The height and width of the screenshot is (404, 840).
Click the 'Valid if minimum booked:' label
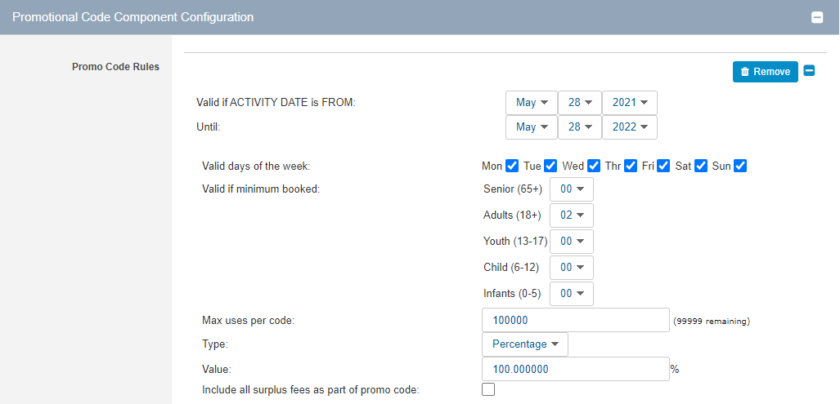pyautogui.click(x=261, y=189)
